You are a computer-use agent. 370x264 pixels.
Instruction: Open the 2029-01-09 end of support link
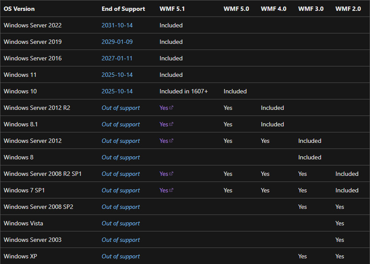(117, 42)
